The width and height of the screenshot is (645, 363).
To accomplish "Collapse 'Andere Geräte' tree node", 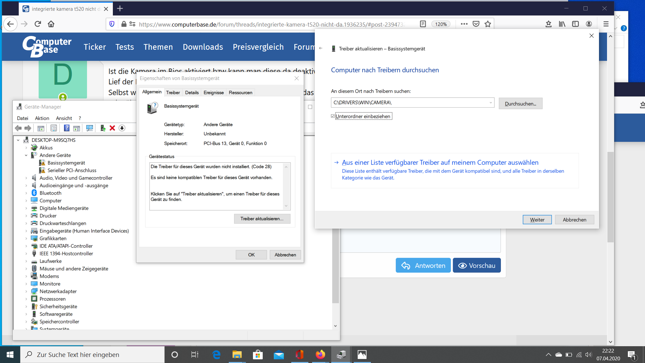I will click(x=26, y=155).
